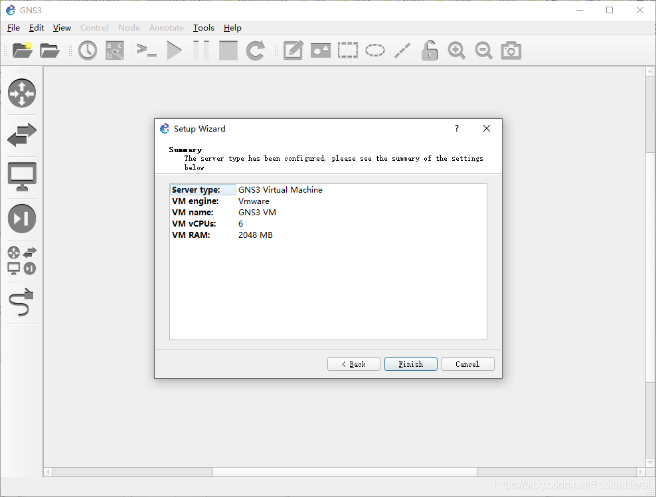Select the Add a note tool
This screenshot has height=497, width=656.
(293, 50)
